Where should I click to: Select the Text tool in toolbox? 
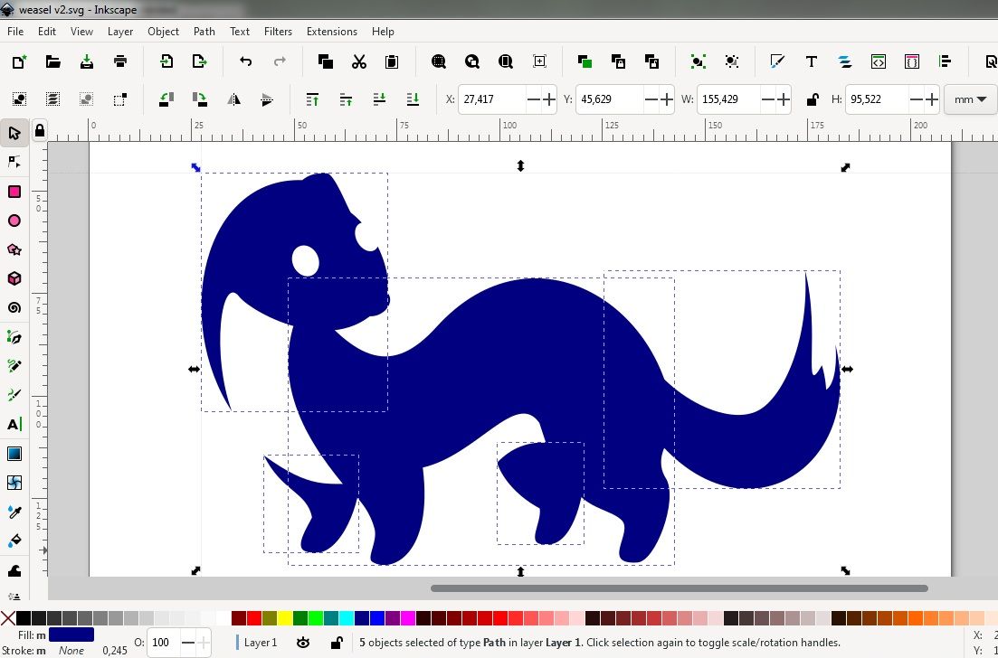pyautogui.click(x=14, y=424)
